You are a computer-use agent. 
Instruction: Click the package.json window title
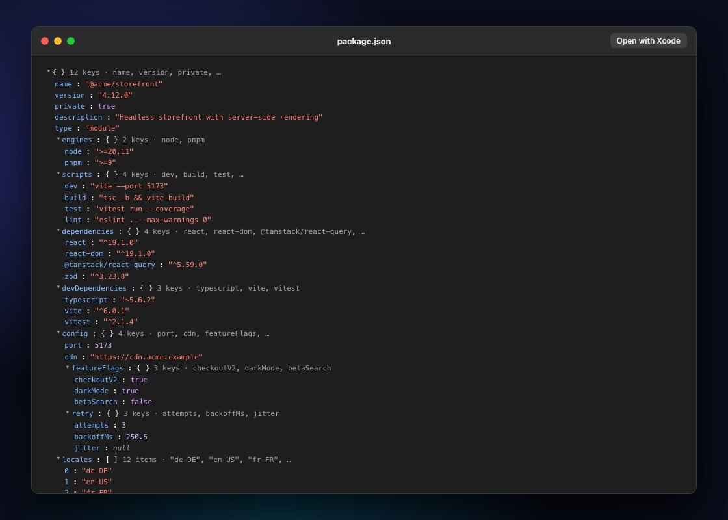coord(363,42)
